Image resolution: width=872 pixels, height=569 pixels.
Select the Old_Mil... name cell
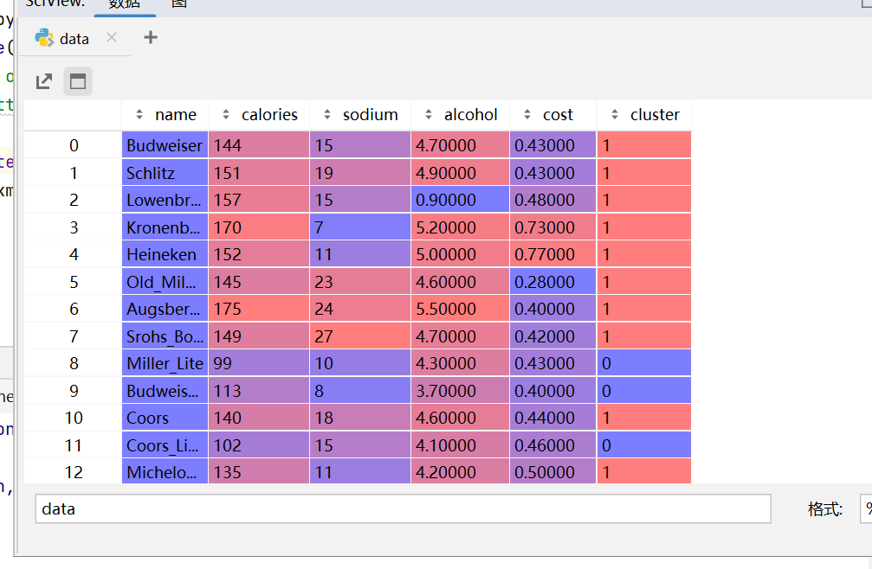coord(165,281)
